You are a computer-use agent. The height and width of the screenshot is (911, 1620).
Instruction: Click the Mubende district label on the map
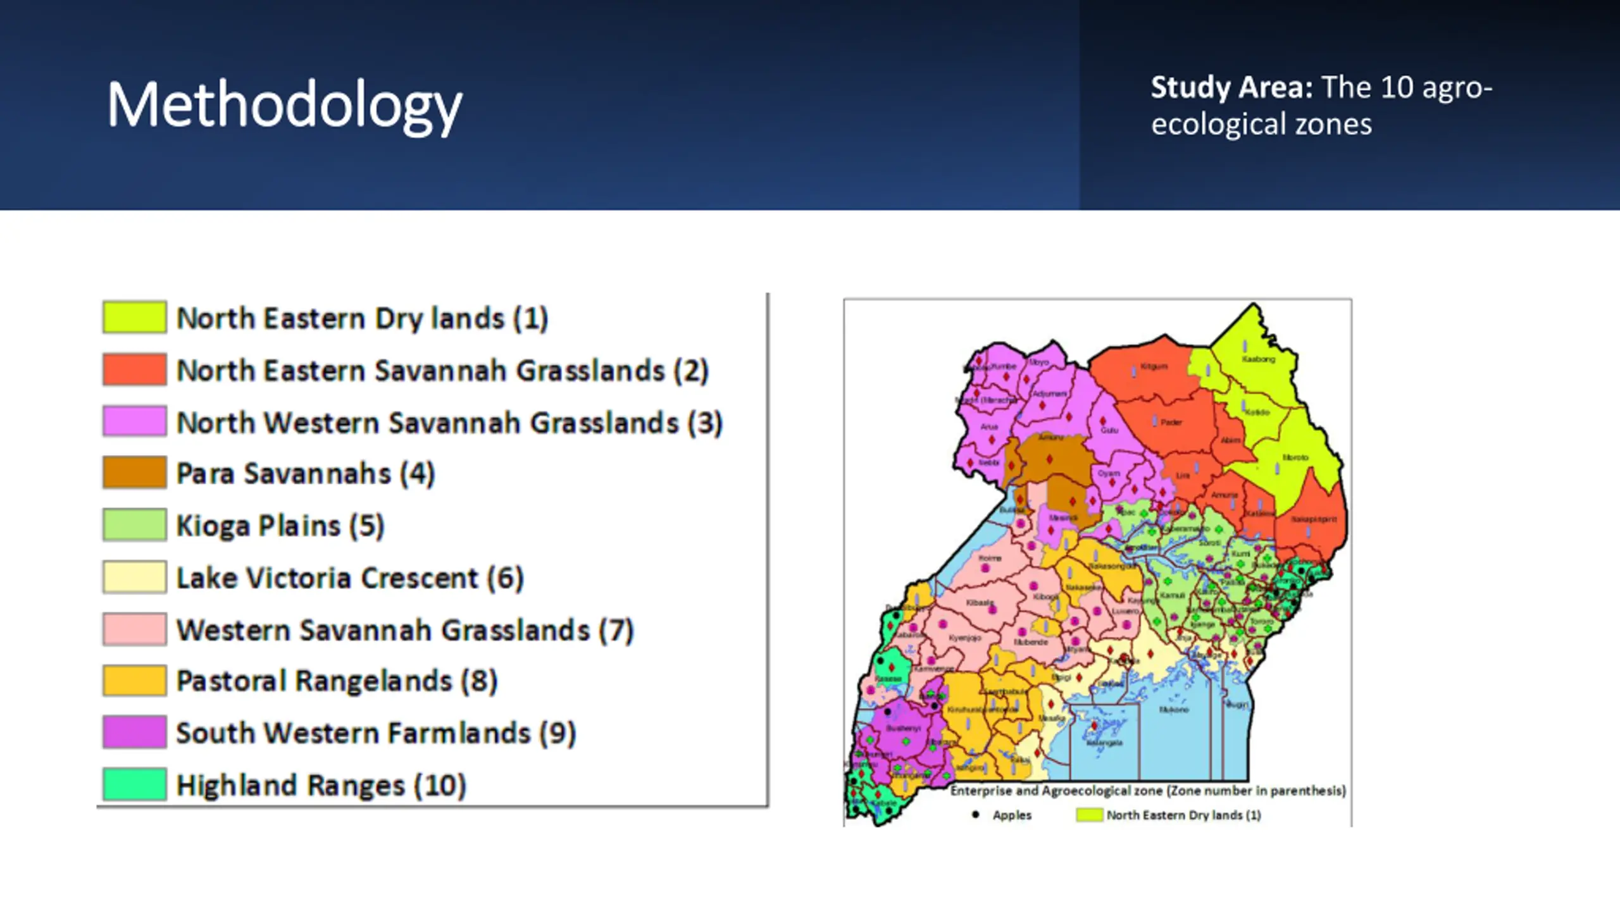(1031, 642)
